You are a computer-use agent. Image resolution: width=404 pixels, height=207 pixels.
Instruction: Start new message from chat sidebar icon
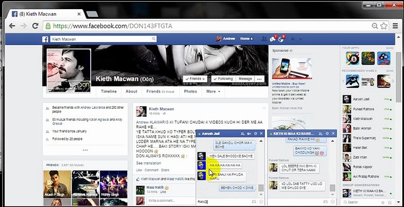point(390,202)
